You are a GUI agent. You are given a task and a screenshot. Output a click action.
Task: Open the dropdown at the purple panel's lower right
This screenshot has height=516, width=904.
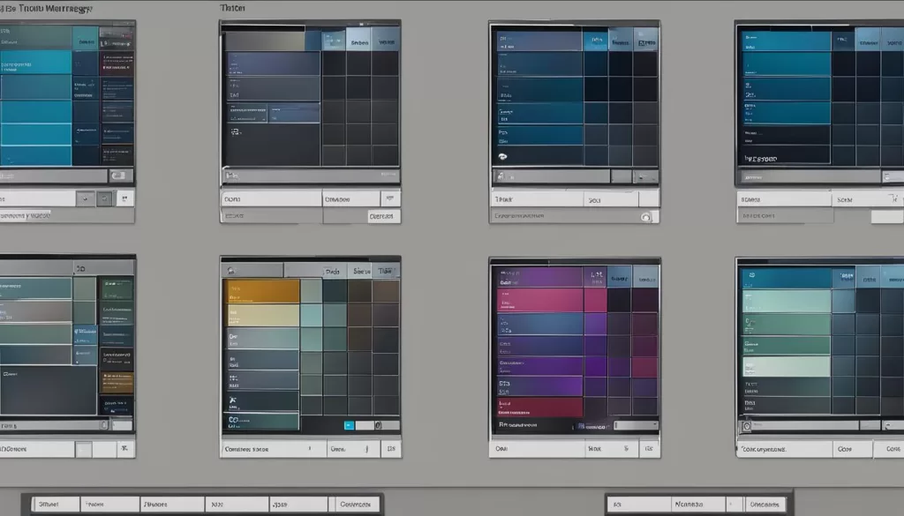636,425
